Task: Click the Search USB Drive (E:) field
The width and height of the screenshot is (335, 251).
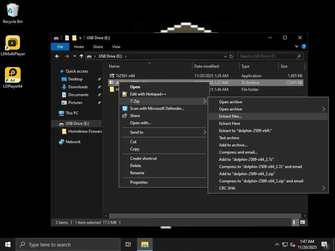Action: point(270,56)
